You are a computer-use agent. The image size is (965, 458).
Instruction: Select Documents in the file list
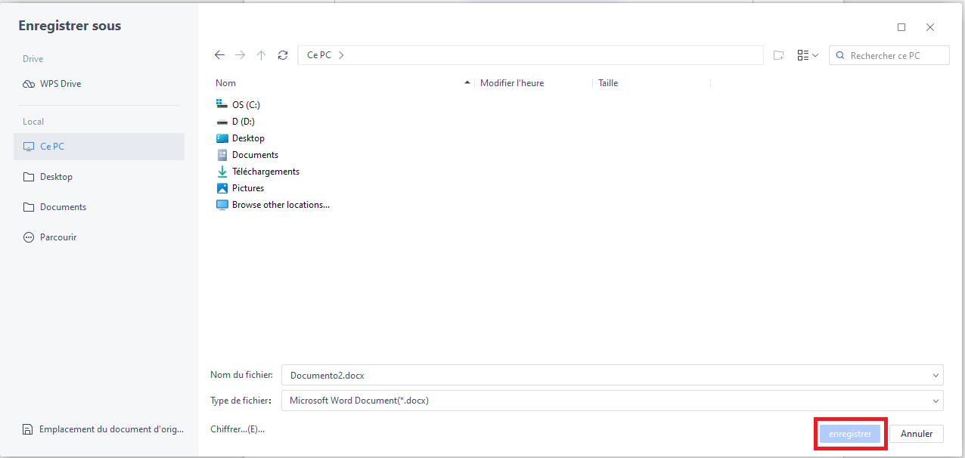[247, 155]
